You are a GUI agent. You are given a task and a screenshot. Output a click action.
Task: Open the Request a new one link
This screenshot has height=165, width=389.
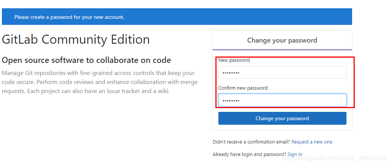click(x=312, y=142)
